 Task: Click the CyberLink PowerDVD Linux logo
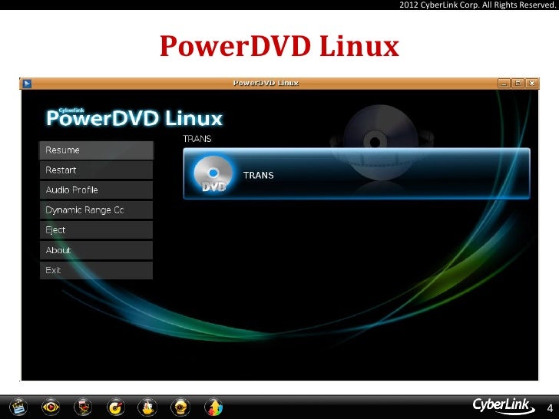pyautogui.click(x=134, y=117)
